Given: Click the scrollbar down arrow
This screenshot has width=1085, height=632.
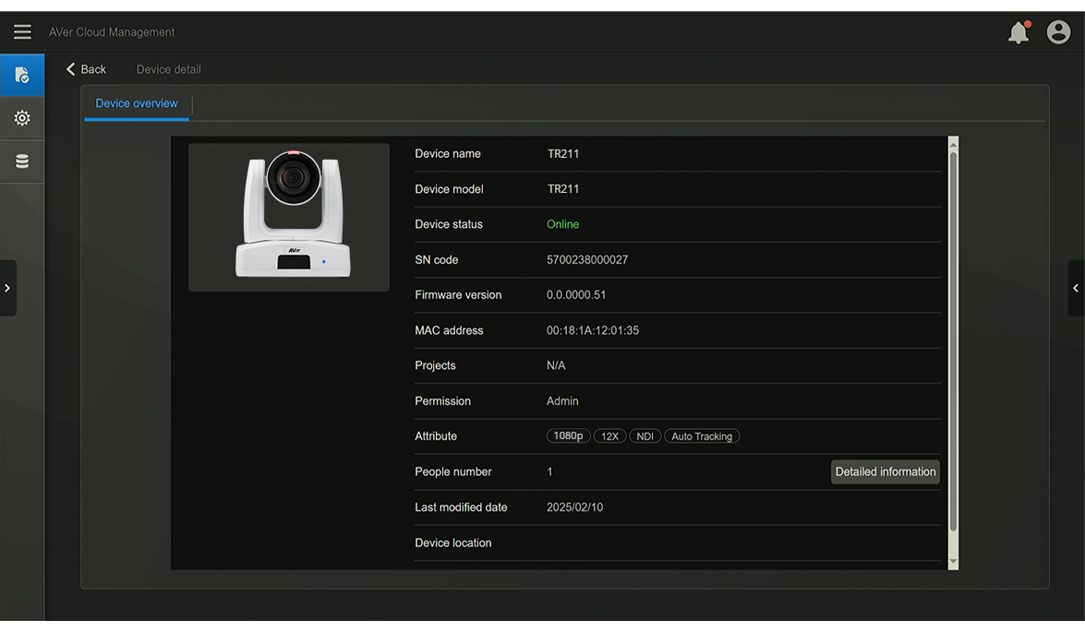Looking at the screenshot, I should click(953, 562).
